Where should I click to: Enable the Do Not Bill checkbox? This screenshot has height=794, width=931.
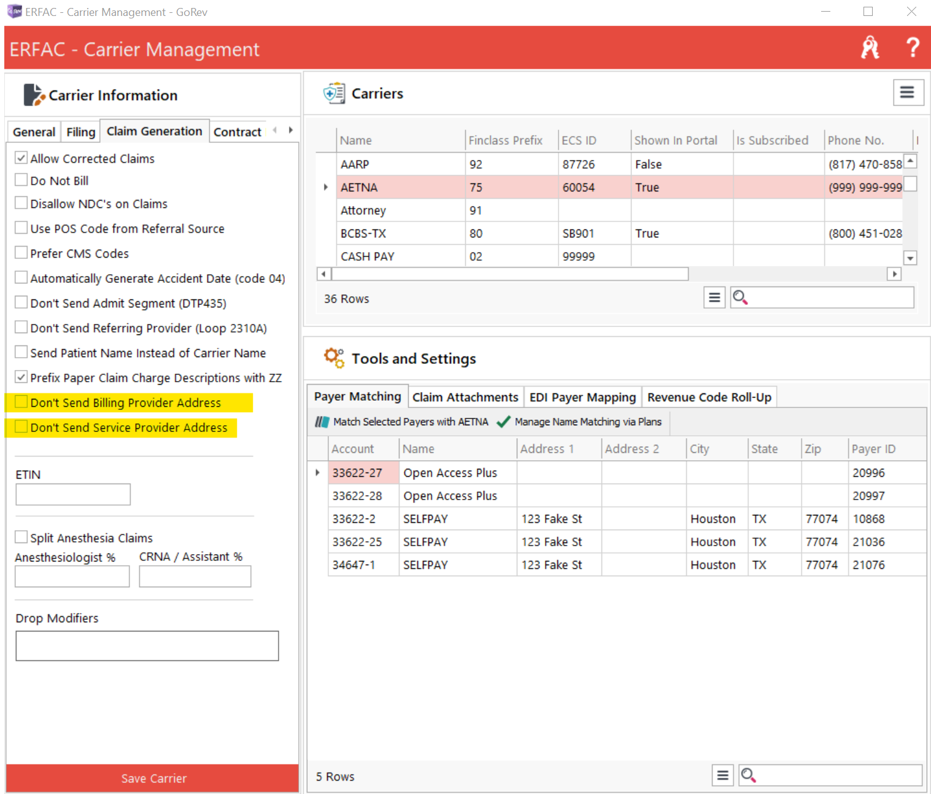tap(21, 180)
